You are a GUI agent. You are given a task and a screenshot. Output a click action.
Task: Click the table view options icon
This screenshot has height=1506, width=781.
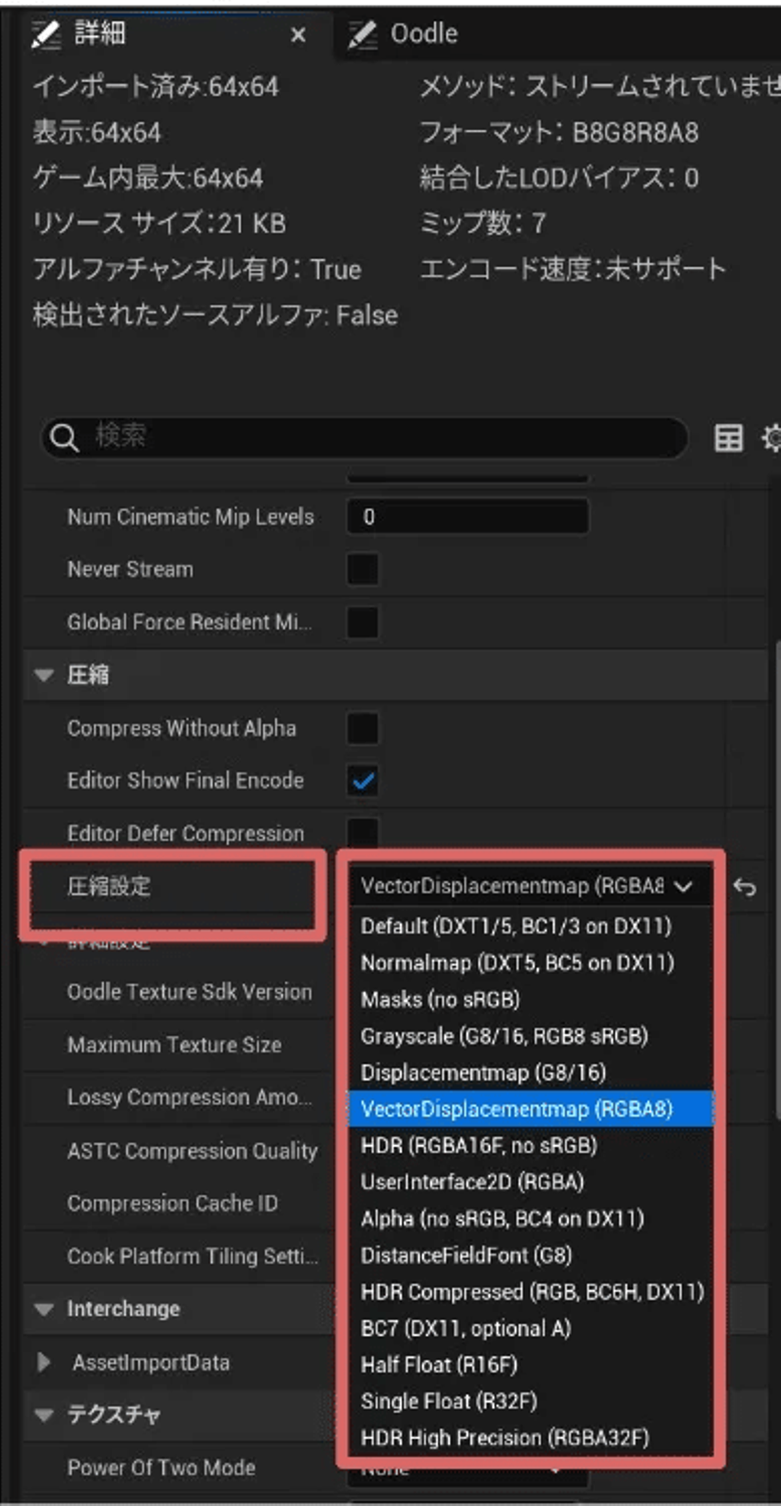(x=728, y=438)
